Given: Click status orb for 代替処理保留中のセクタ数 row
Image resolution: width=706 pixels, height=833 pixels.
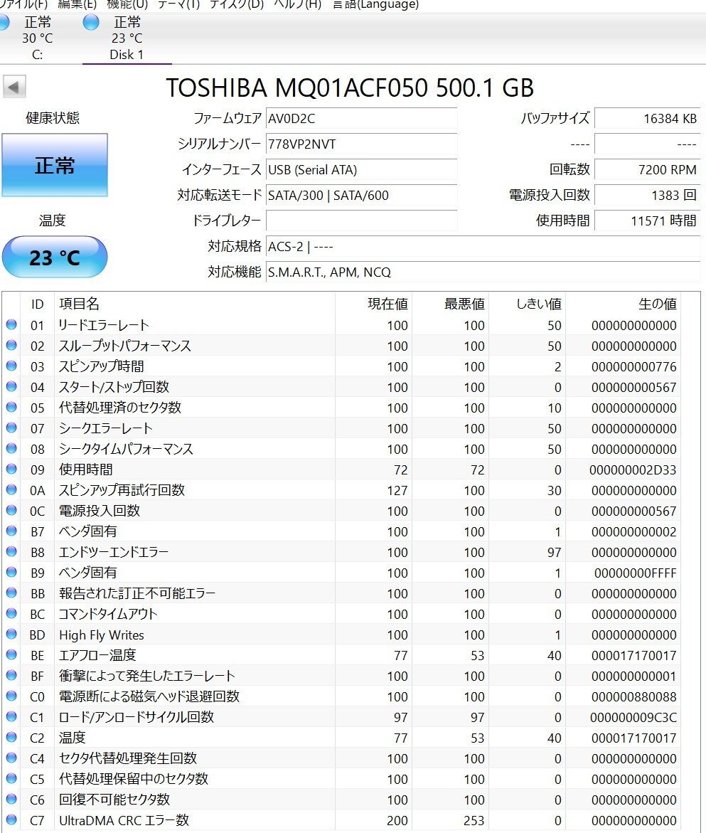Looking at the screenshot, I should (x=11, y=778).
